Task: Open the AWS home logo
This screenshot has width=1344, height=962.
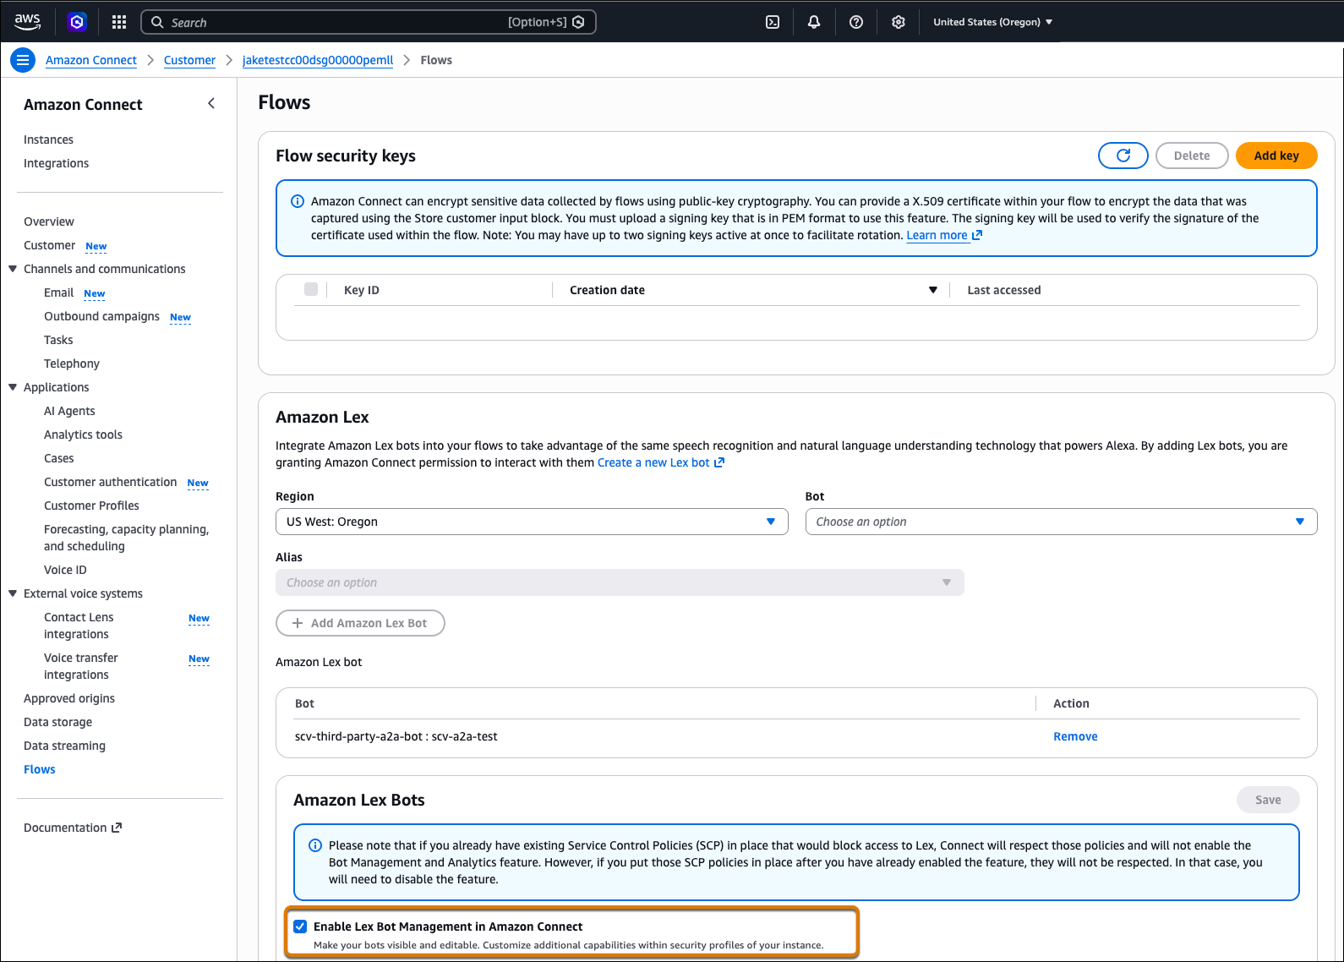Action: point(28,22)
